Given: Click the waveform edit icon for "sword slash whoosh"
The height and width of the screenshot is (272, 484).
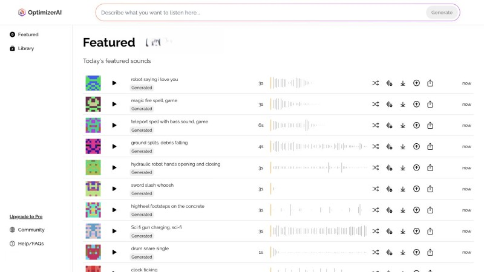Looking at the screenshot, I should click(389, 189).
